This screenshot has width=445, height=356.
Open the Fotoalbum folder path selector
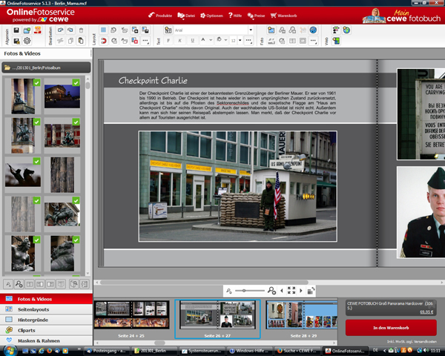click(46, 67)
